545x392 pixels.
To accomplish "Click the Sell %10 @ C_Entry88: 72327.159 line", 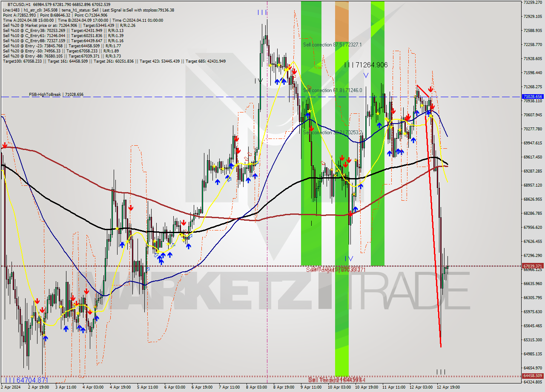I will pos(63,40).
